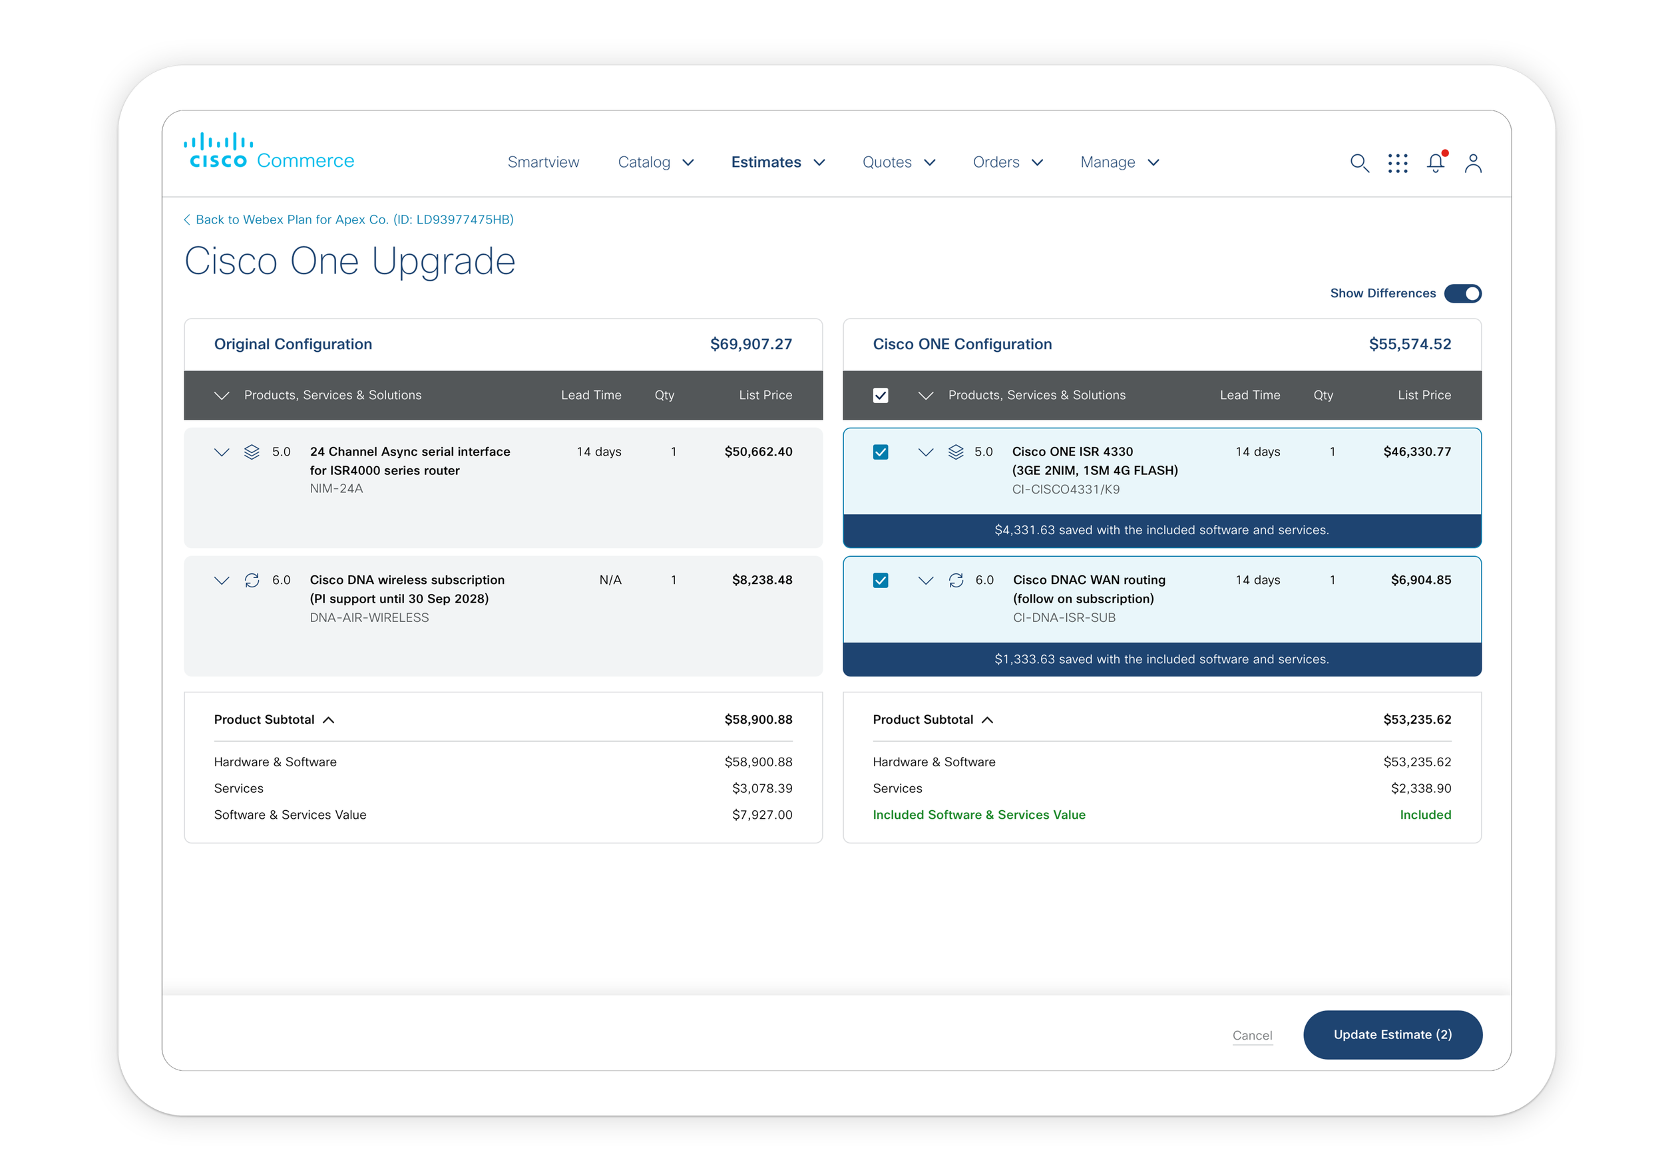
Task: Open the notifications bell icon
Action: coord(1435,163)
